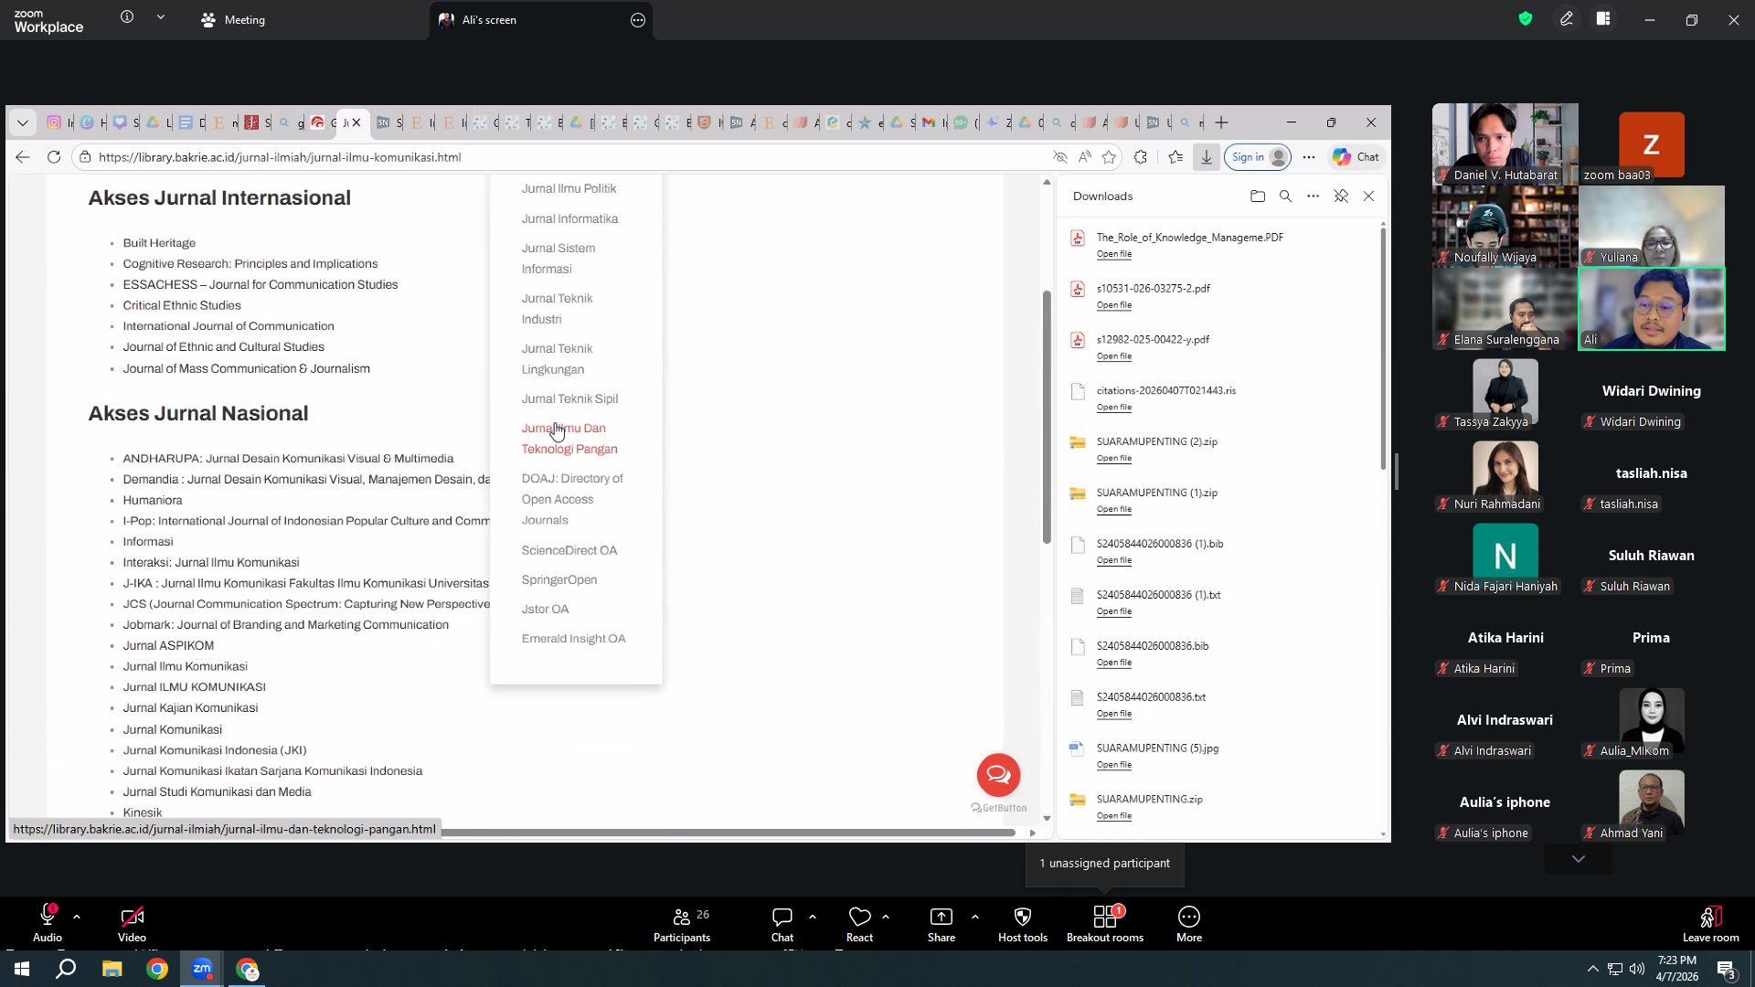Open the Windows Start menu
Image resolution: width=1755 pixels, height=987 pixels.
point(22,969)
